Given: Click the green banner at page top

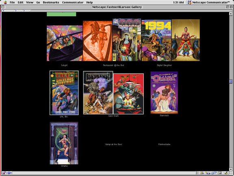Looking at the screenshot, I should pos(61,14).
